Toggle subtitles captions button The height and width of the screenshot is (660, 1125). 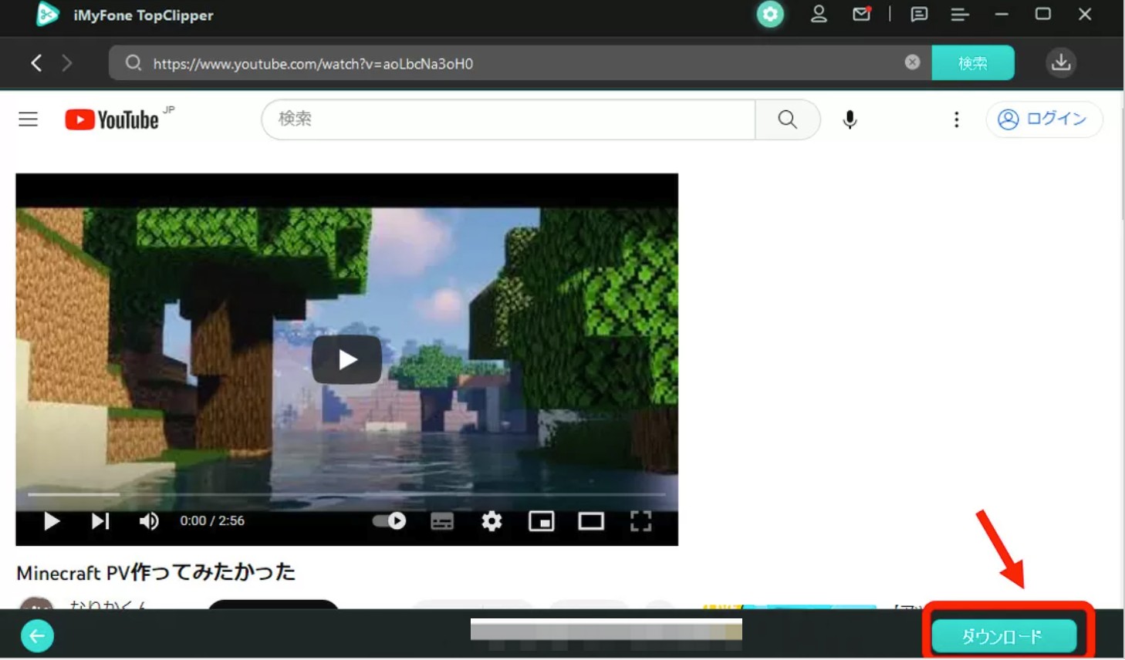442,521
